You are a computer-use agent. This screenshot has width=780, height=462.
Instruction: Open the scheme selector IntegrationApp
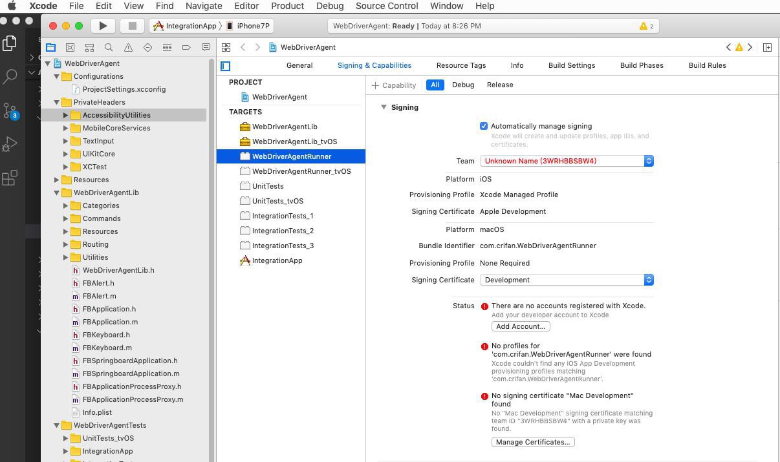coord(184,26)
